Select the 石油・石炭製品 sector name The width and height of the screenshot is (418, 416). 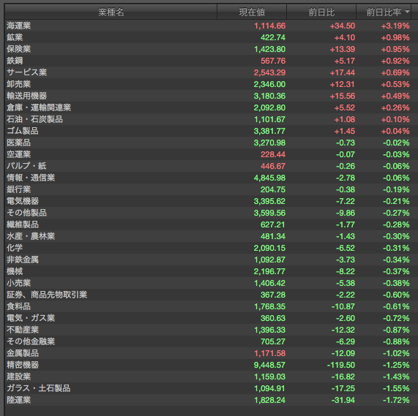coord(34,119)
